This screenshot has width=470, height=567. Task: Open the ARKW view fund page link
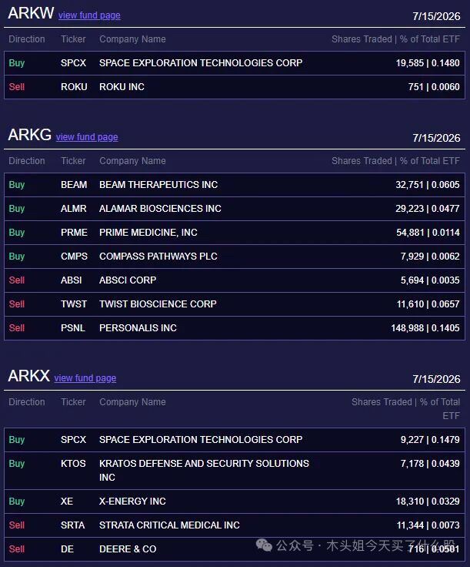click(x=89, y=15)
